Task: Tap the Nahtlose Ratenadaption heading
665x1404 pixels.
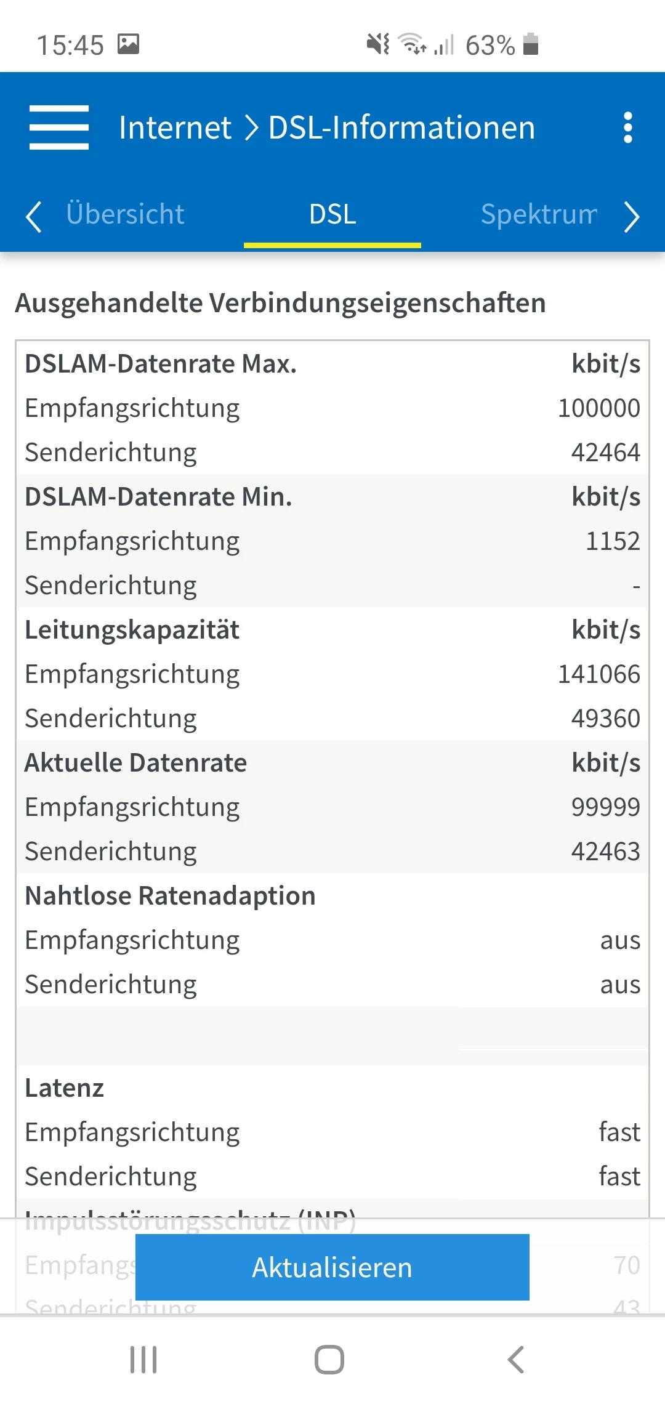Action: [170, 896]
